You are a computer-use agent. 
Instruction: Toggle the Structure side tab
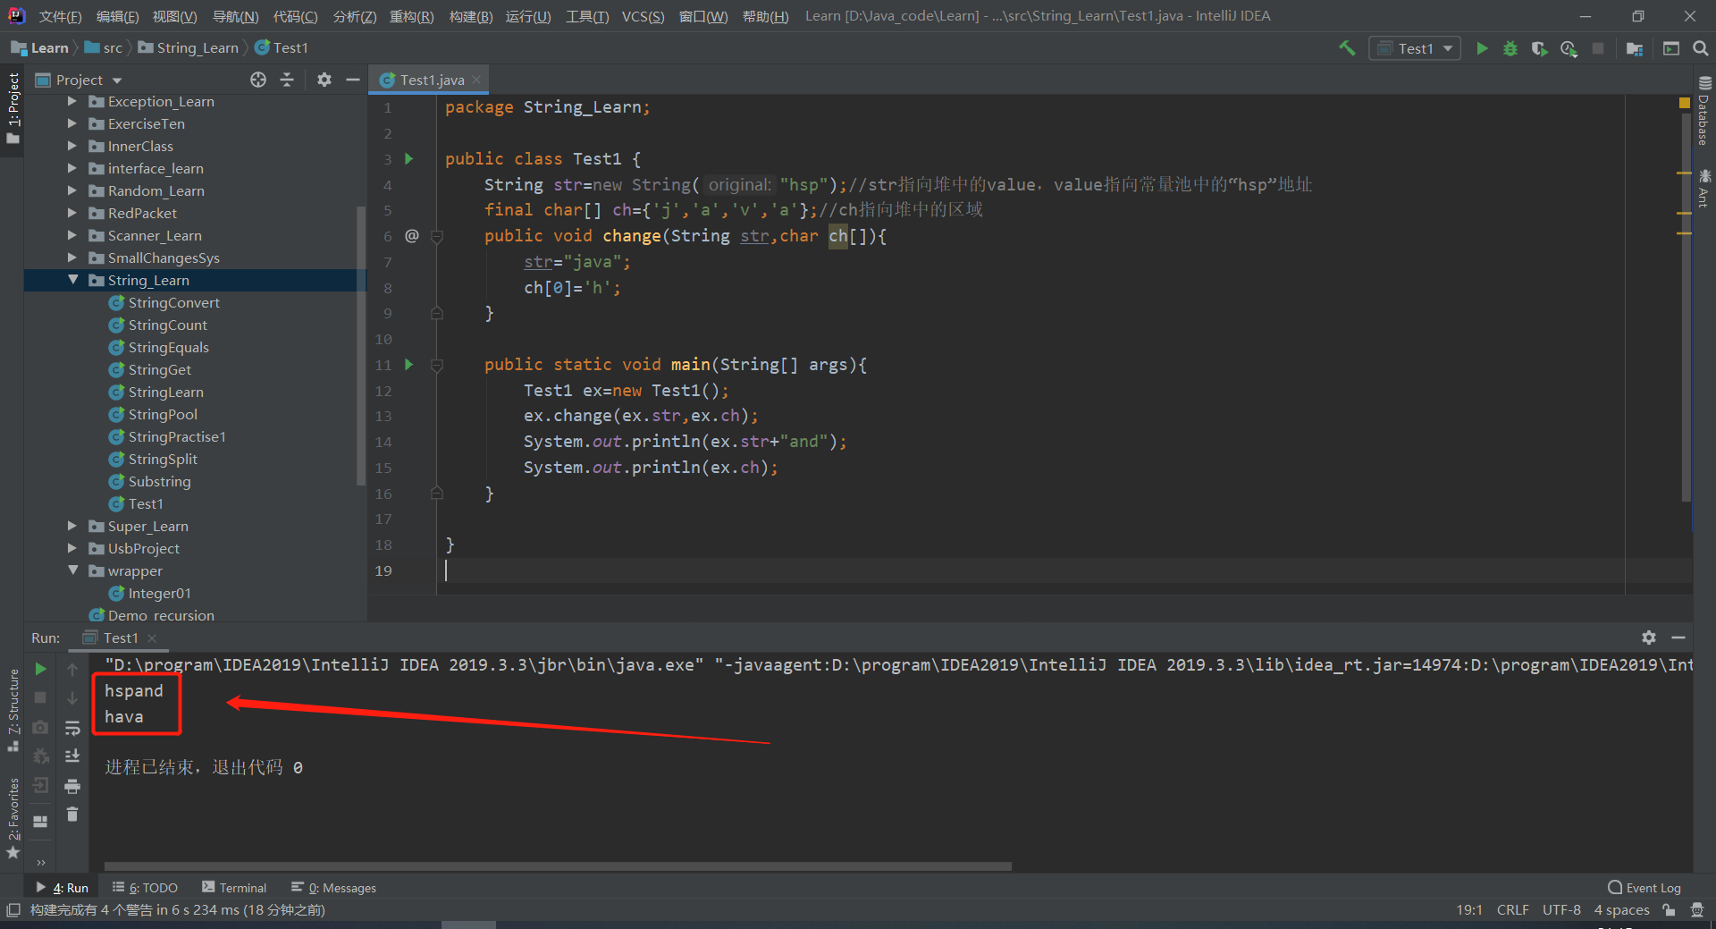[x=13, y=710]
